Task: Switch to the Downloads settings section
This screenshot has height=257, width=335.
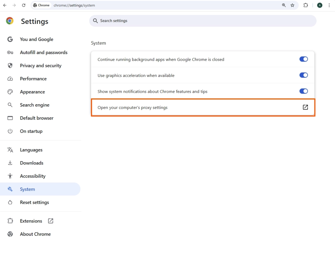Action: pos(31,163)
